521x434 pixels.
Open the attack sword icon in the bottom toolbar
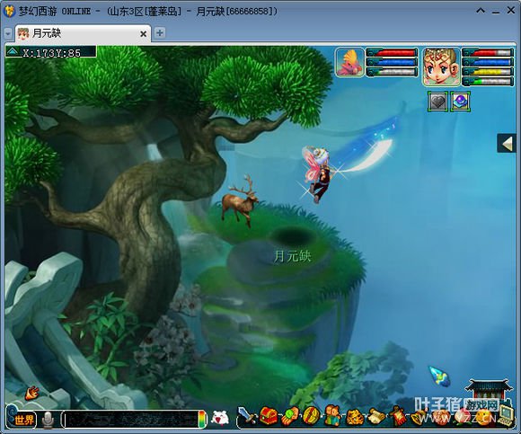247,416
